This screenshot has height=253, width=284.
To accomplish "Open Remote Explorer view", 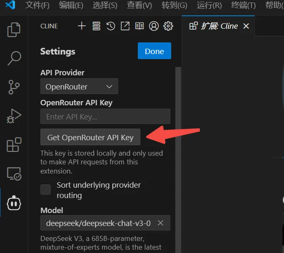I will click(x=14, y=174).
